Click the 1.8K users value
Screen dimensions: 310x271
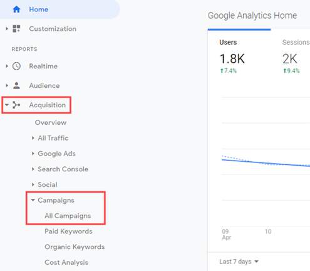coord(232,59)
